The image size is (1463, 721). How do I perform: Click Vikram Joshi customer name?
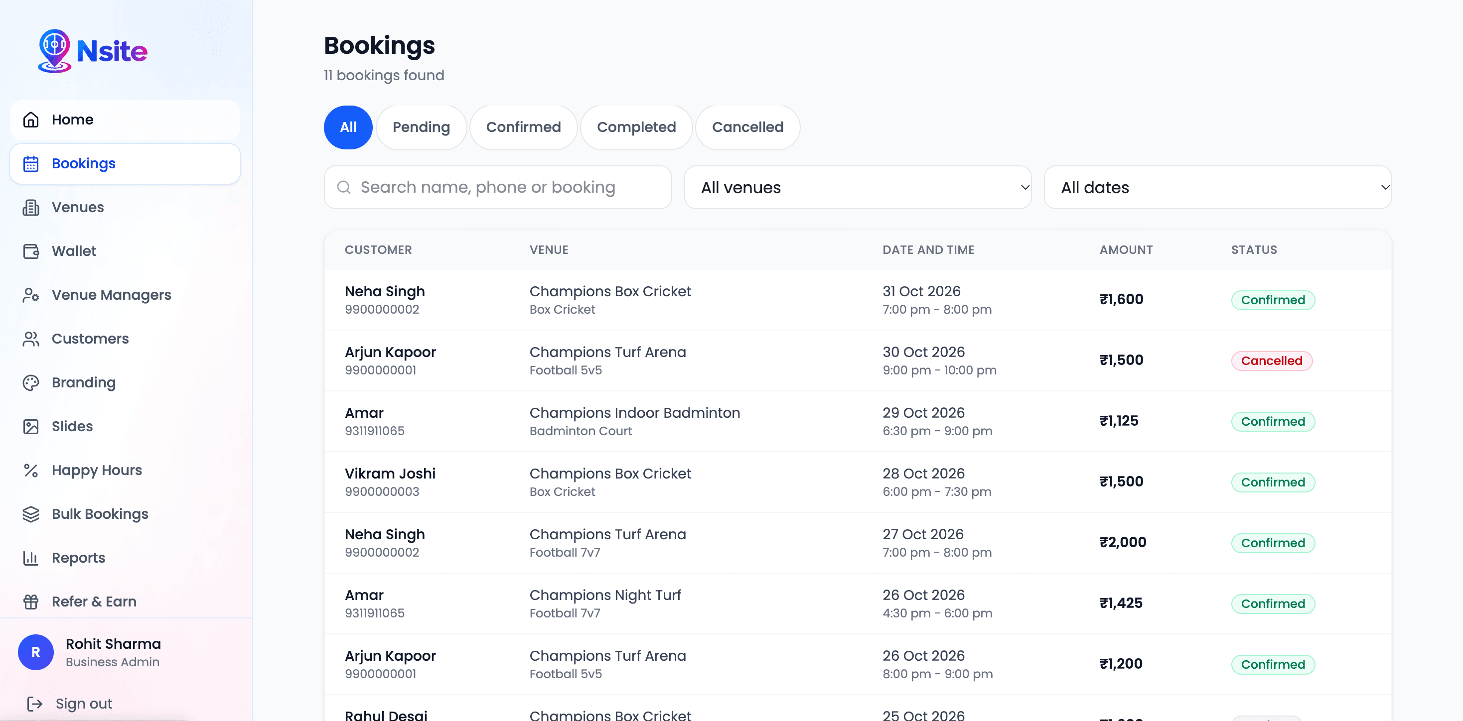[390, 474]
